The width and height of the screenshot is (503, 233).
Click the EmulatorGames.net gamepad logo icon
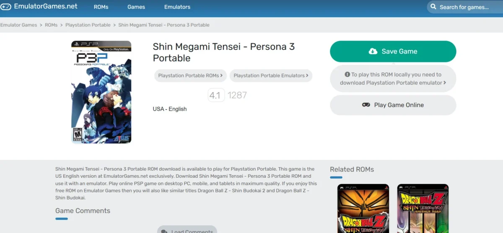pos(6,7)
